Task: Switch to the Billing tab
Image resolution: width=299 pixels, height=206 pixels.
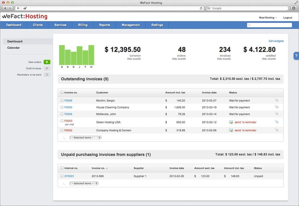Action: click(82, 25)
